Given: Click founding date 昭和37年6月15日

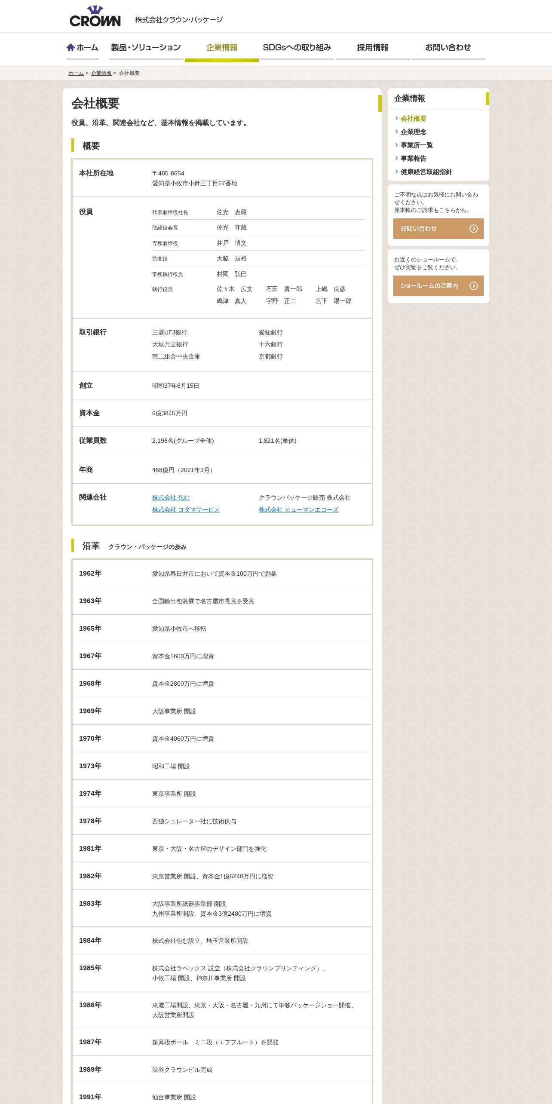Looking at the screenshot, I should point(176,386).
